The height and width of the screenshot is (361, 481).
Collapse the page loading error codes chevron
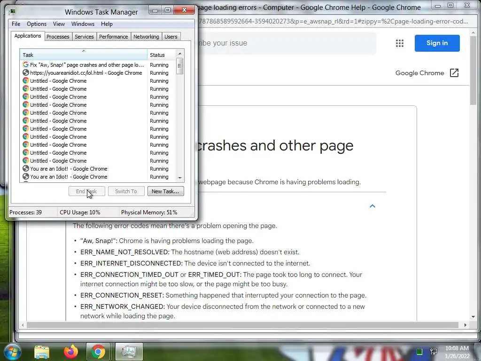pos(372,206)
